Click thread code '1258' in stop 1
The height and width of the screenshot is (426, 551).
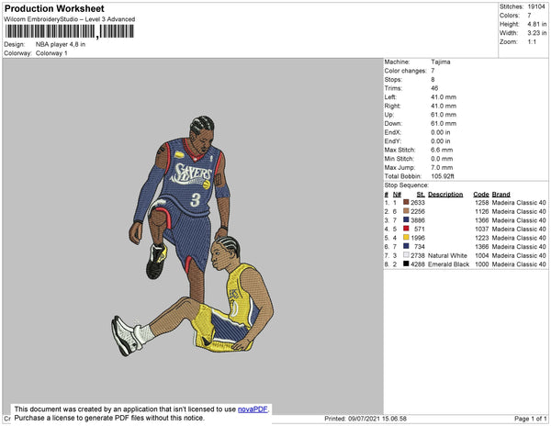coord(482,203)
